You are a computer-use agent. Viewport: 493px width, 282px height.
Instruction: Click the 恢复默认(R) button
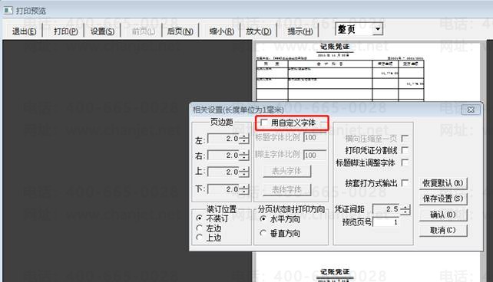[443, 183]
